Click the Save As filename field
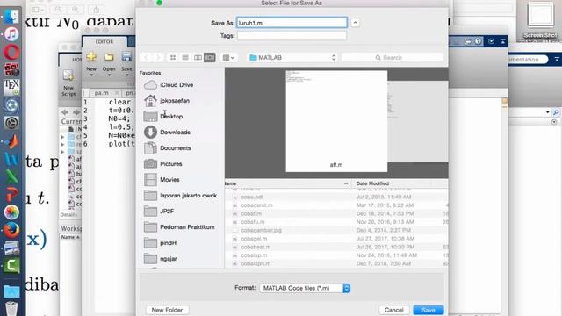This screenshot has height=316, width=562. tap(292, 23)
